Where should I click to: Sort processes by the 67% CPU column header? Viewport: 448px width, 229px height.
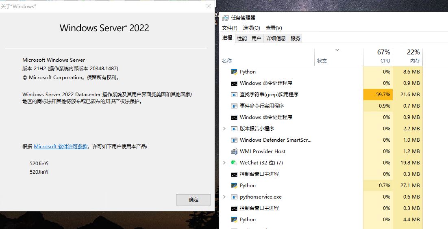pos(378,57)
